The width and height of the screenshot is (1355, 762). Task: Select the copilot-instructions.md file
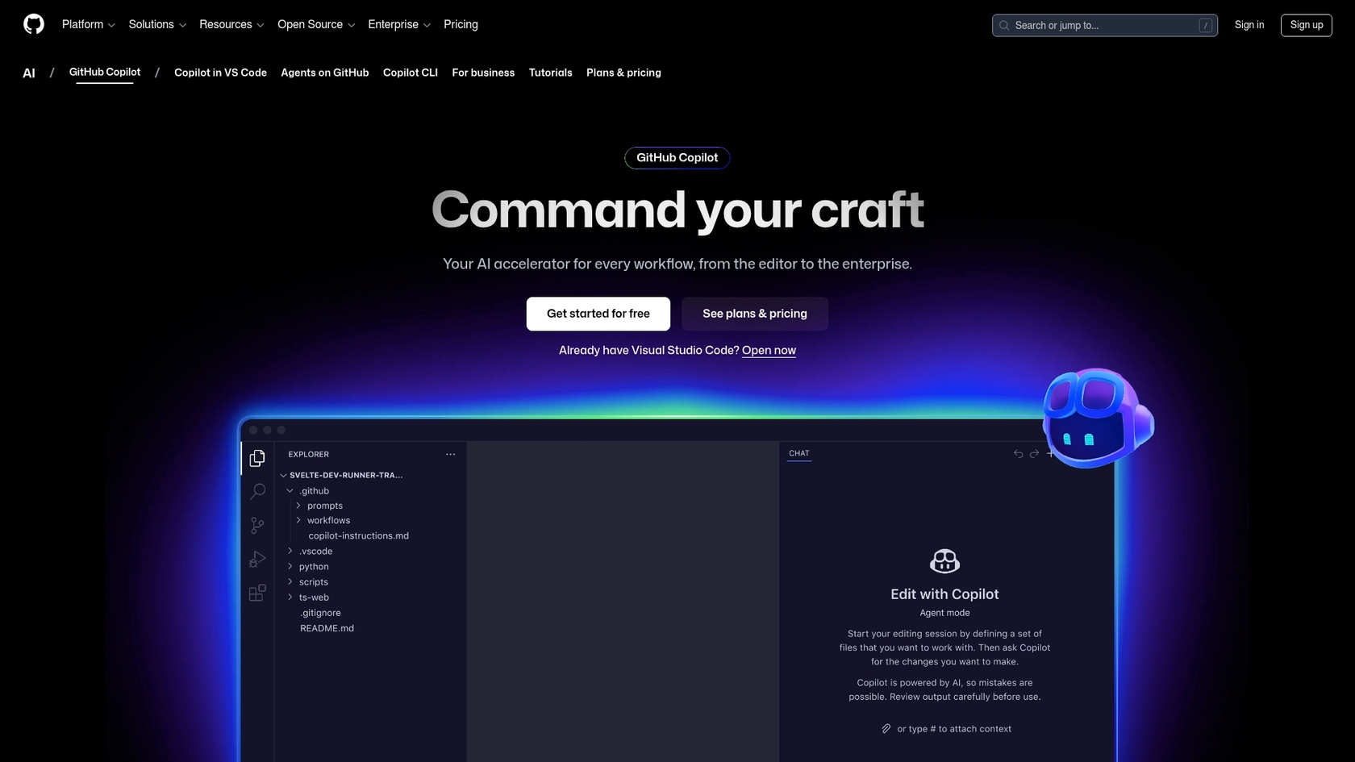pyautogui.click(x=358, y=535)
